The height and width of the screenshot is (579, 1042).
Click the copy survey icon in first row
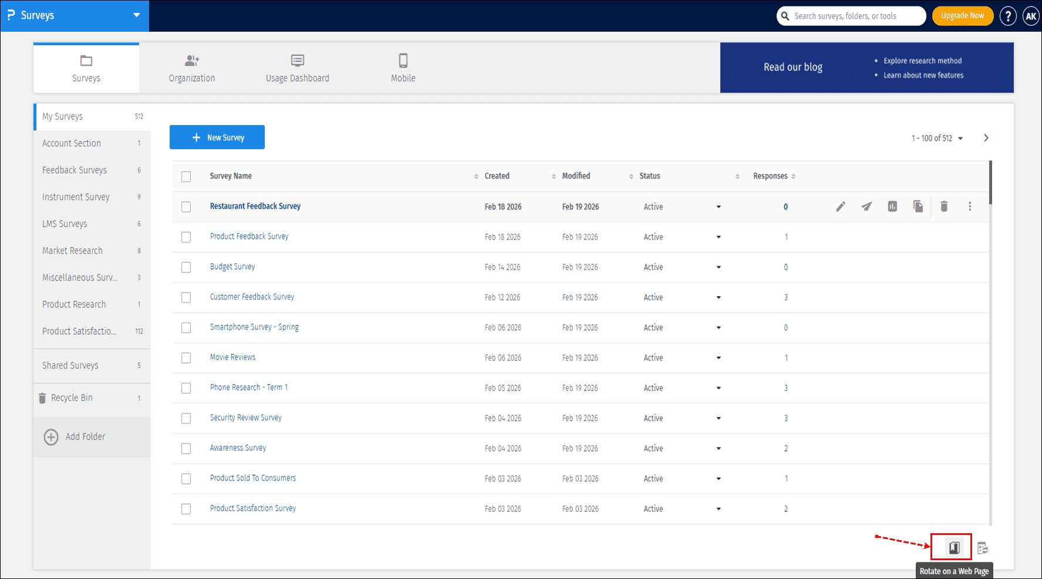click(x=918, y=207)
